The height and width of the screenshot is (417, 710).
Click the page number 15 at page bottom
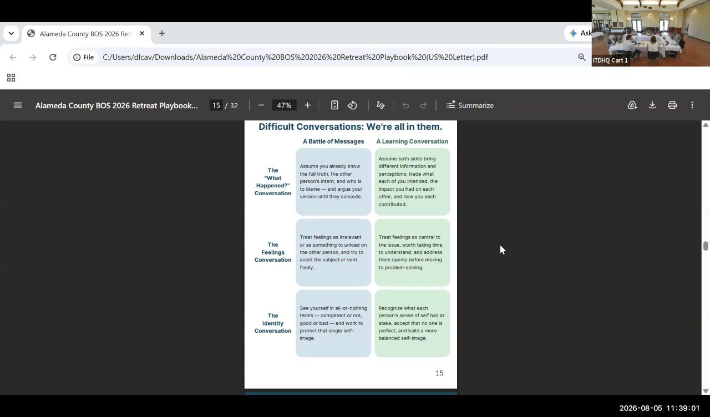click(439, 373)
